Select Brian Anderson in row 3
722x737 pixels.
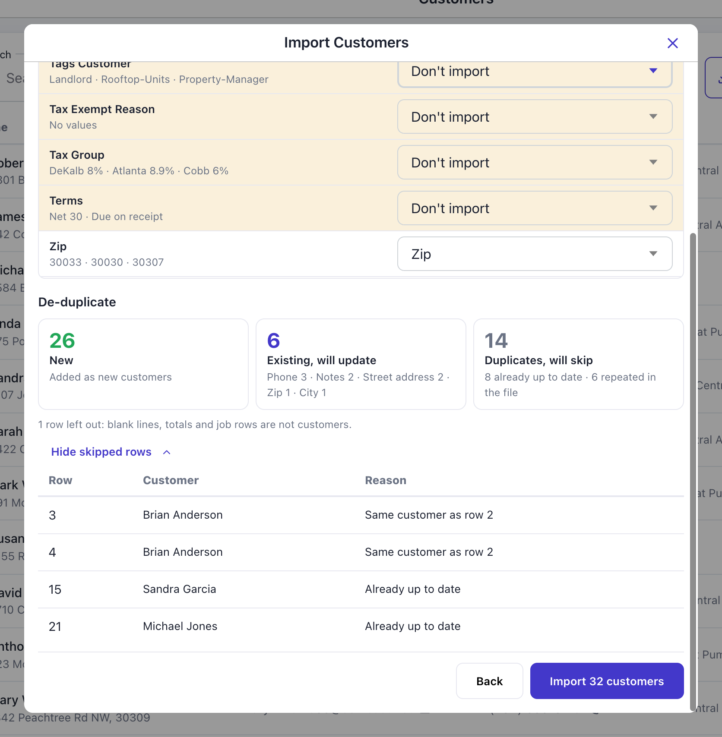(183, 515)
